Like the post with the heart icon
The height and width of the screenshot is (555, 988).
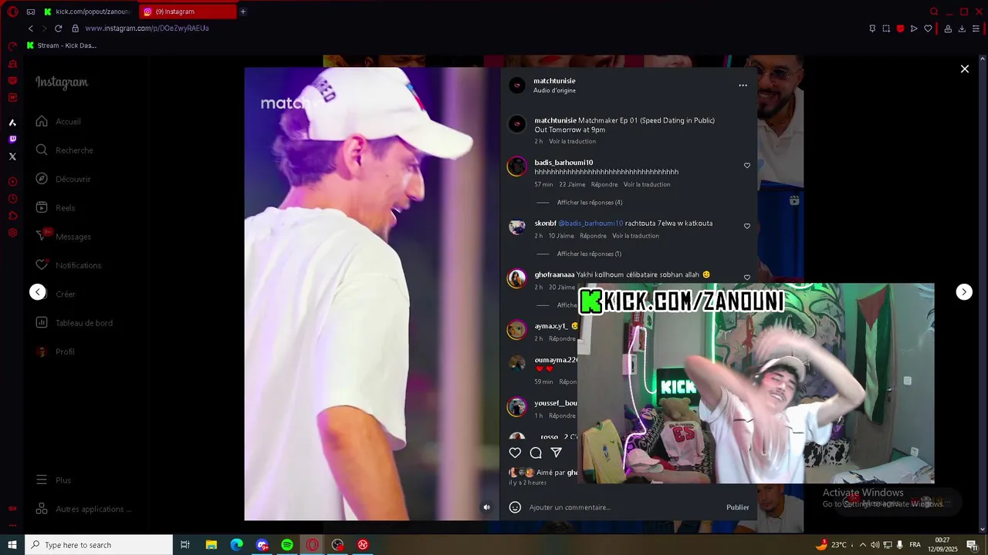pos(515,452)
